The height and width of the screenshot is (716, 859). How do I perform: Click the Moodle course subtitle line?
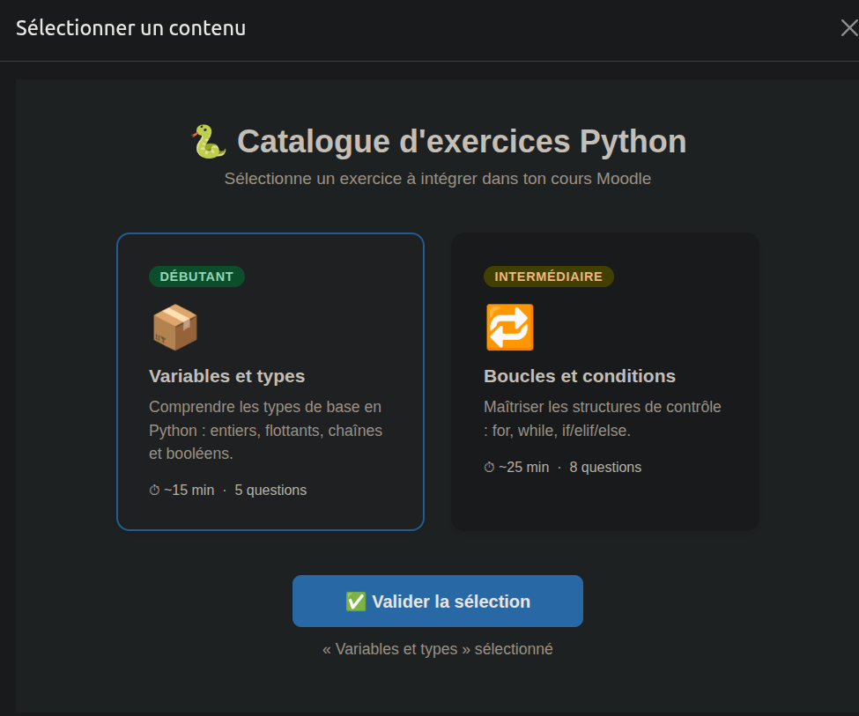pos(438,179)
